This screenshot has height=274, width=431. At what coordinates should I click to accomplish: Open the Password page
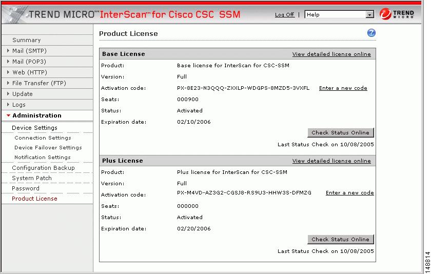click(26, 188)
